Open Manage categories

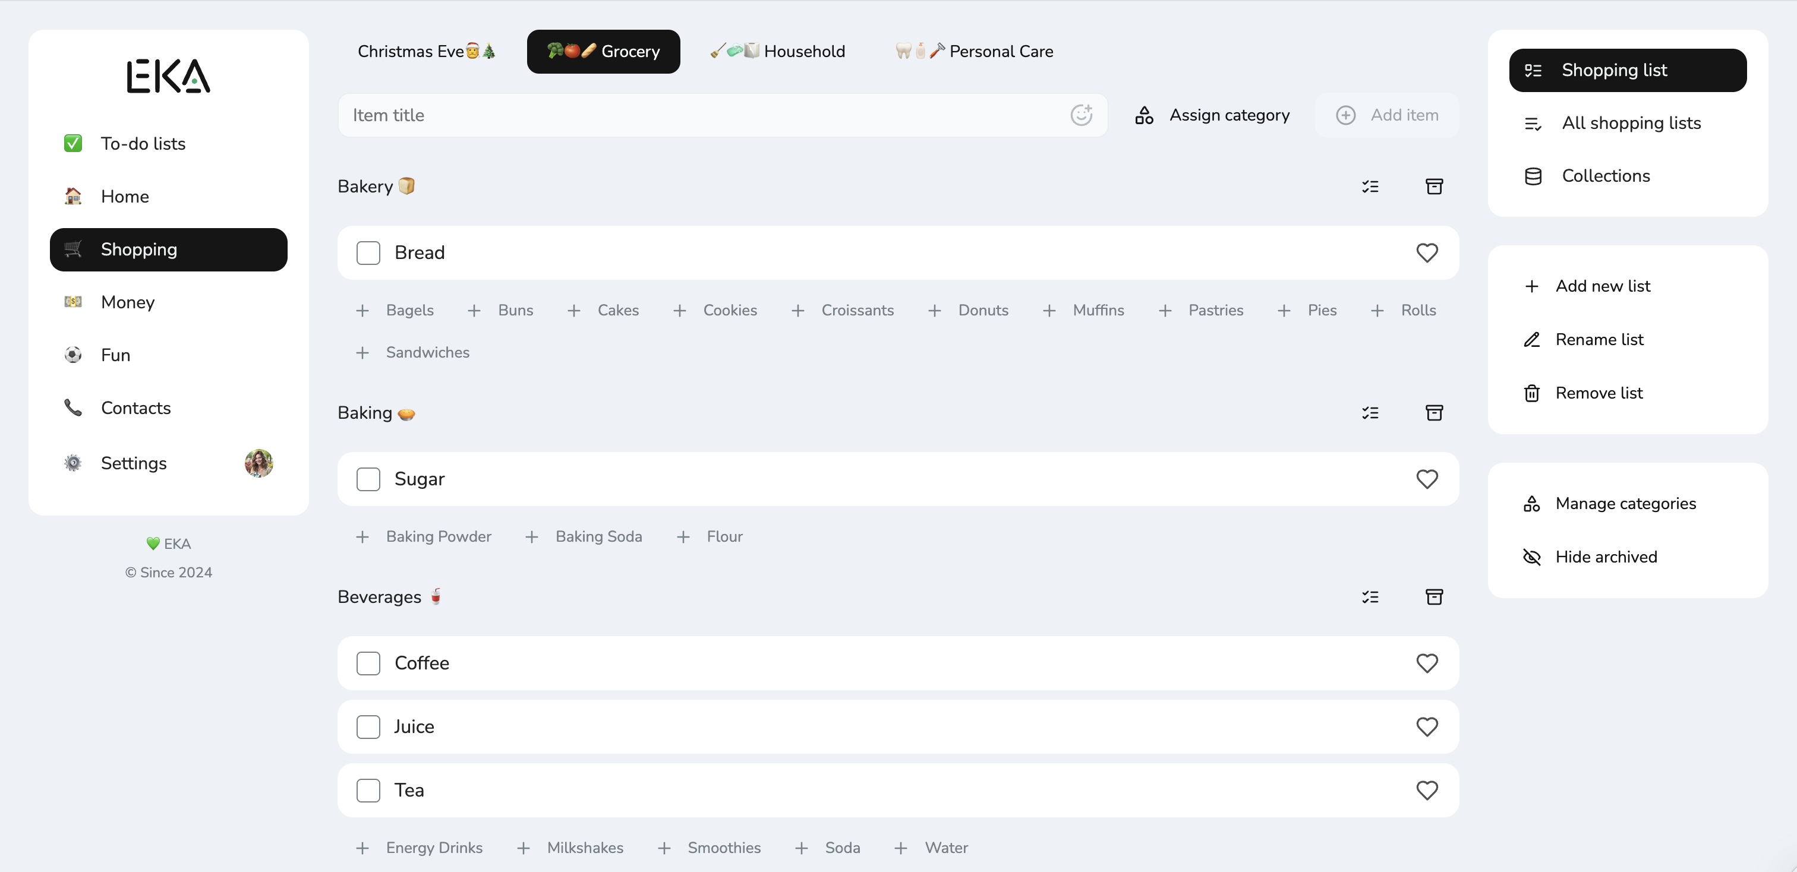click(1610, 503)
